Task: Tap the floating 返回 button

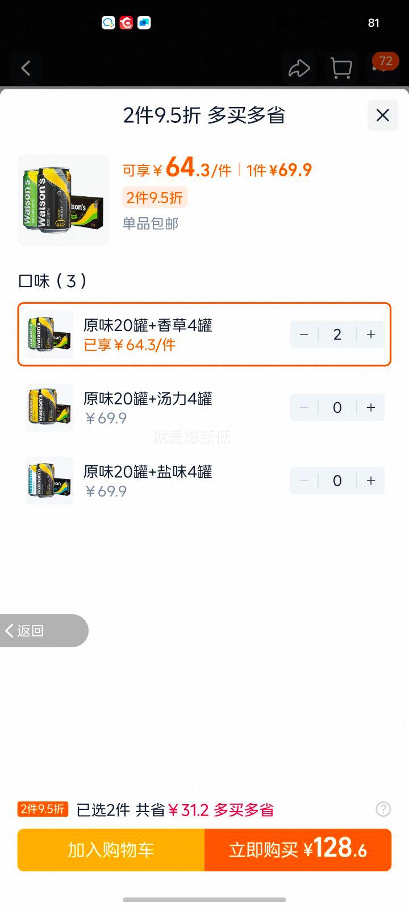Action: click(x=44, y=631)
